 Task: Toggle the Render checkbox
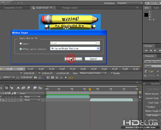[111, 73]
